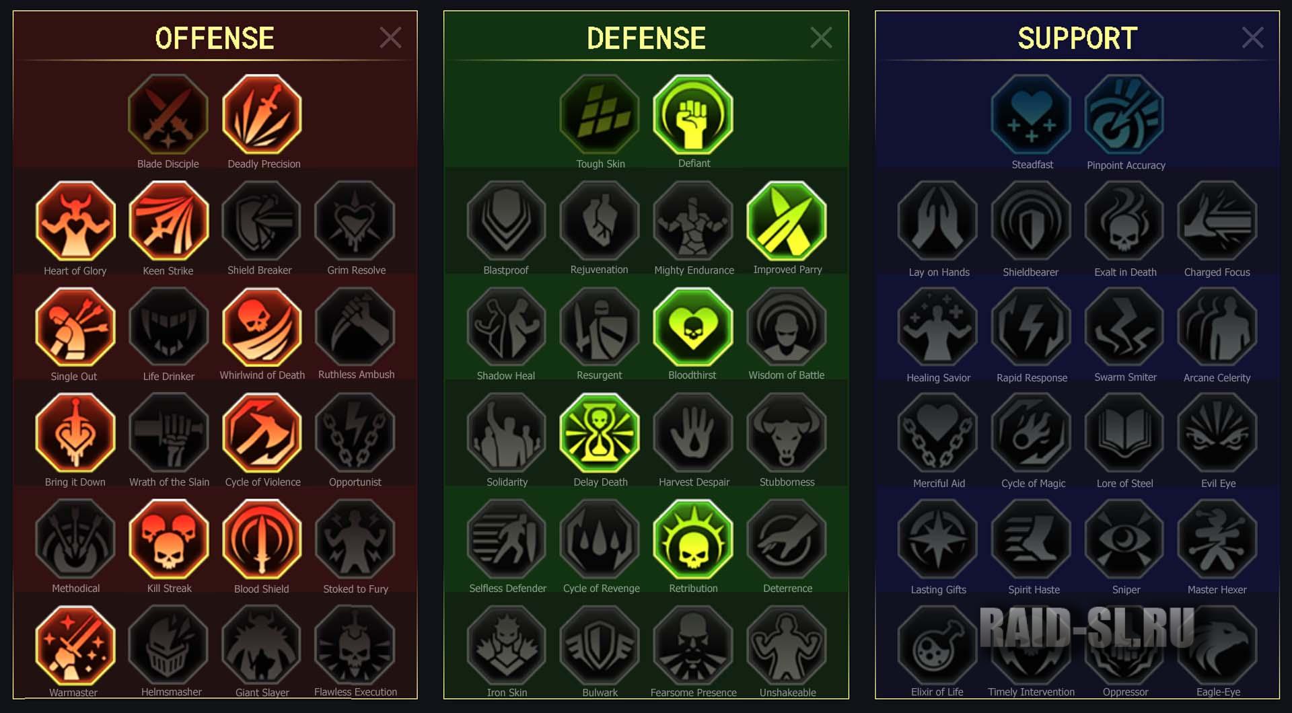
Task: Pick the Giant Slayer mastery
Action: coord(262,645)
